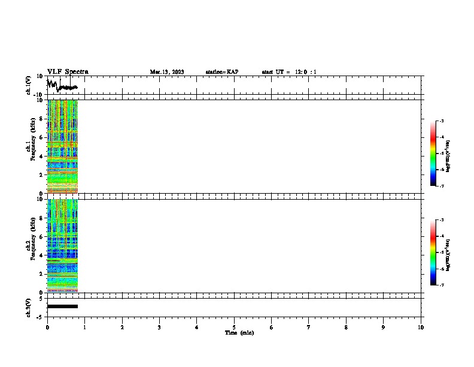Click the ch.2 spectrogram color scale bar
Image resolution: width=474 pixels, height=367 pixels.
433,252
